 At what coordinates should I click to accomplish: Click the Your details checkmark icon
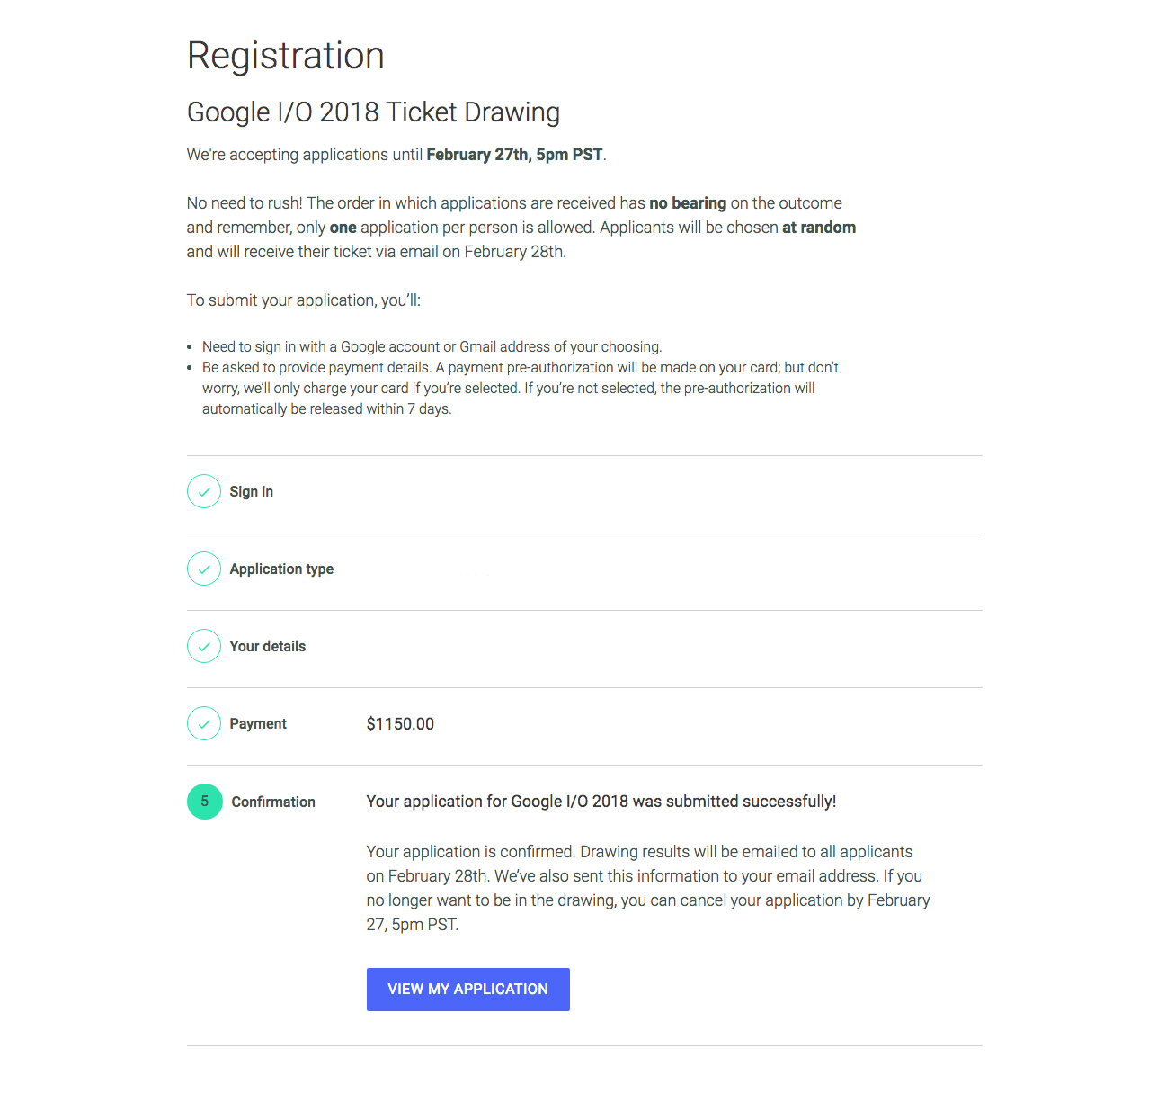(x=204, y=646)
